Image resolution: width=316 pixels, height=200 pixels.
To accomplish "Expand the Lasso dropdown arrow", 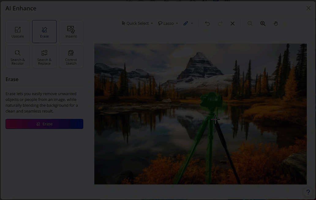I will tap(177, 23).
